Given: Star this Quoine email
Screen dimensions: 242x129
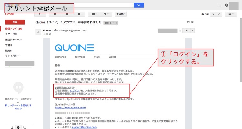Looking at the screenshot, I should coord(180,30).
